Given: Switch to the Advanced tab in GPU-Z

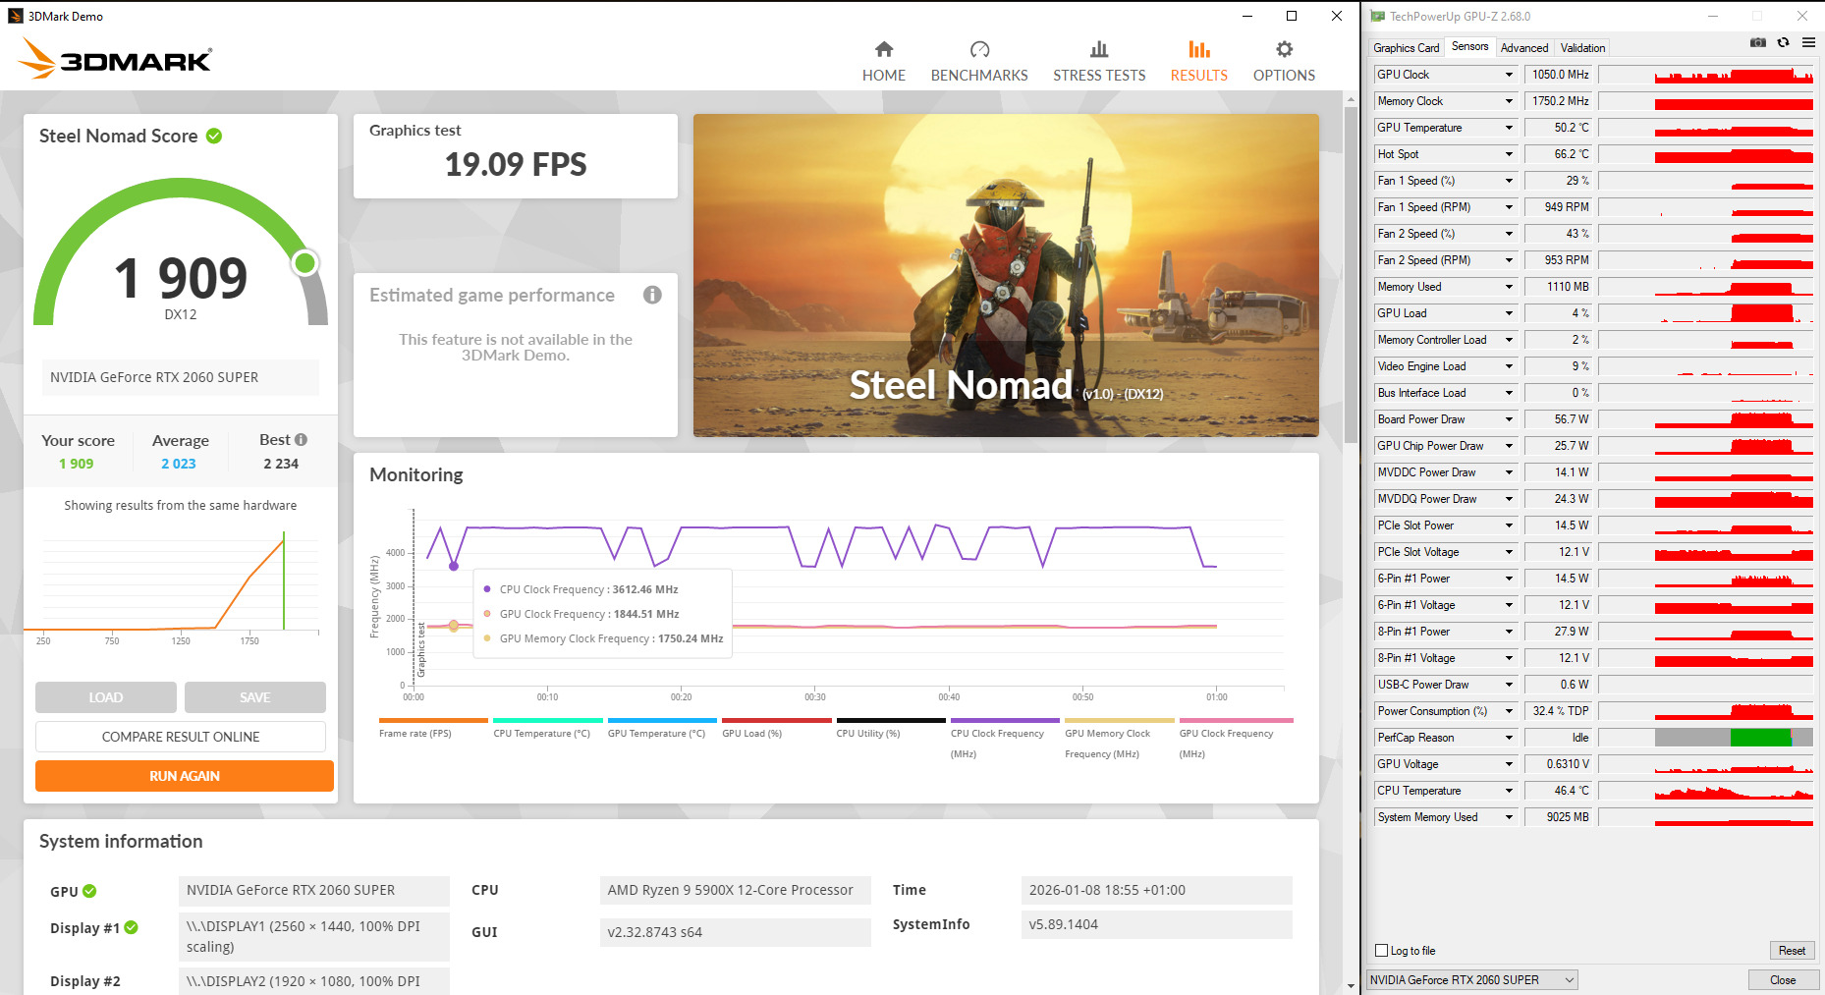Looking at the screenshot, I should point(1523,47).
